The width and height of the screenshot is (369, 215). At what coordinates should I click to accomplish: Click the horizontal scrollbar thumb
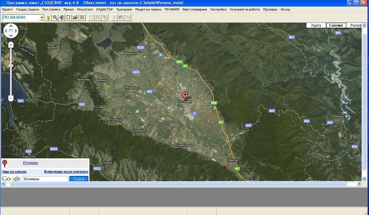(x=178, y=184)
